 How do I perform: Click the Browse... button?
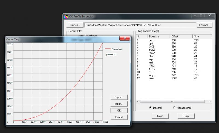pos(75,25)
